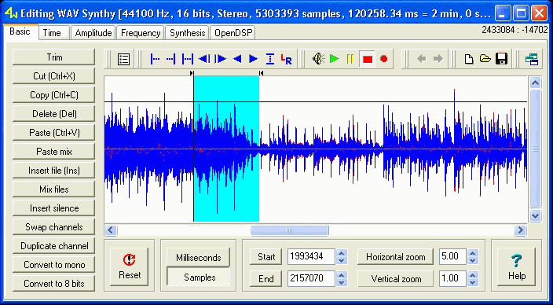Click the redo right gray arrow

pos(438,59)
